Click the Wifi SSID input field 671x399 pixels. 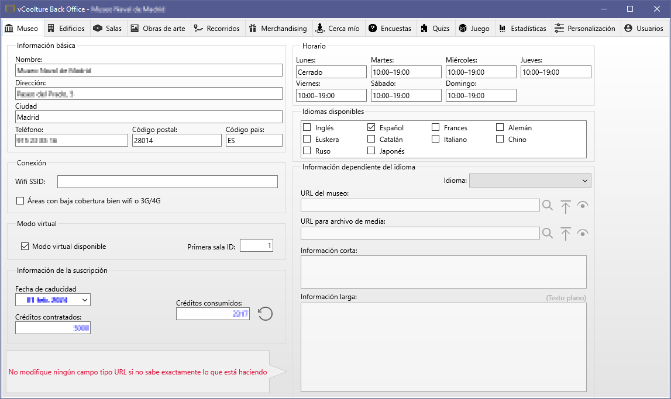tap(167, 182)
